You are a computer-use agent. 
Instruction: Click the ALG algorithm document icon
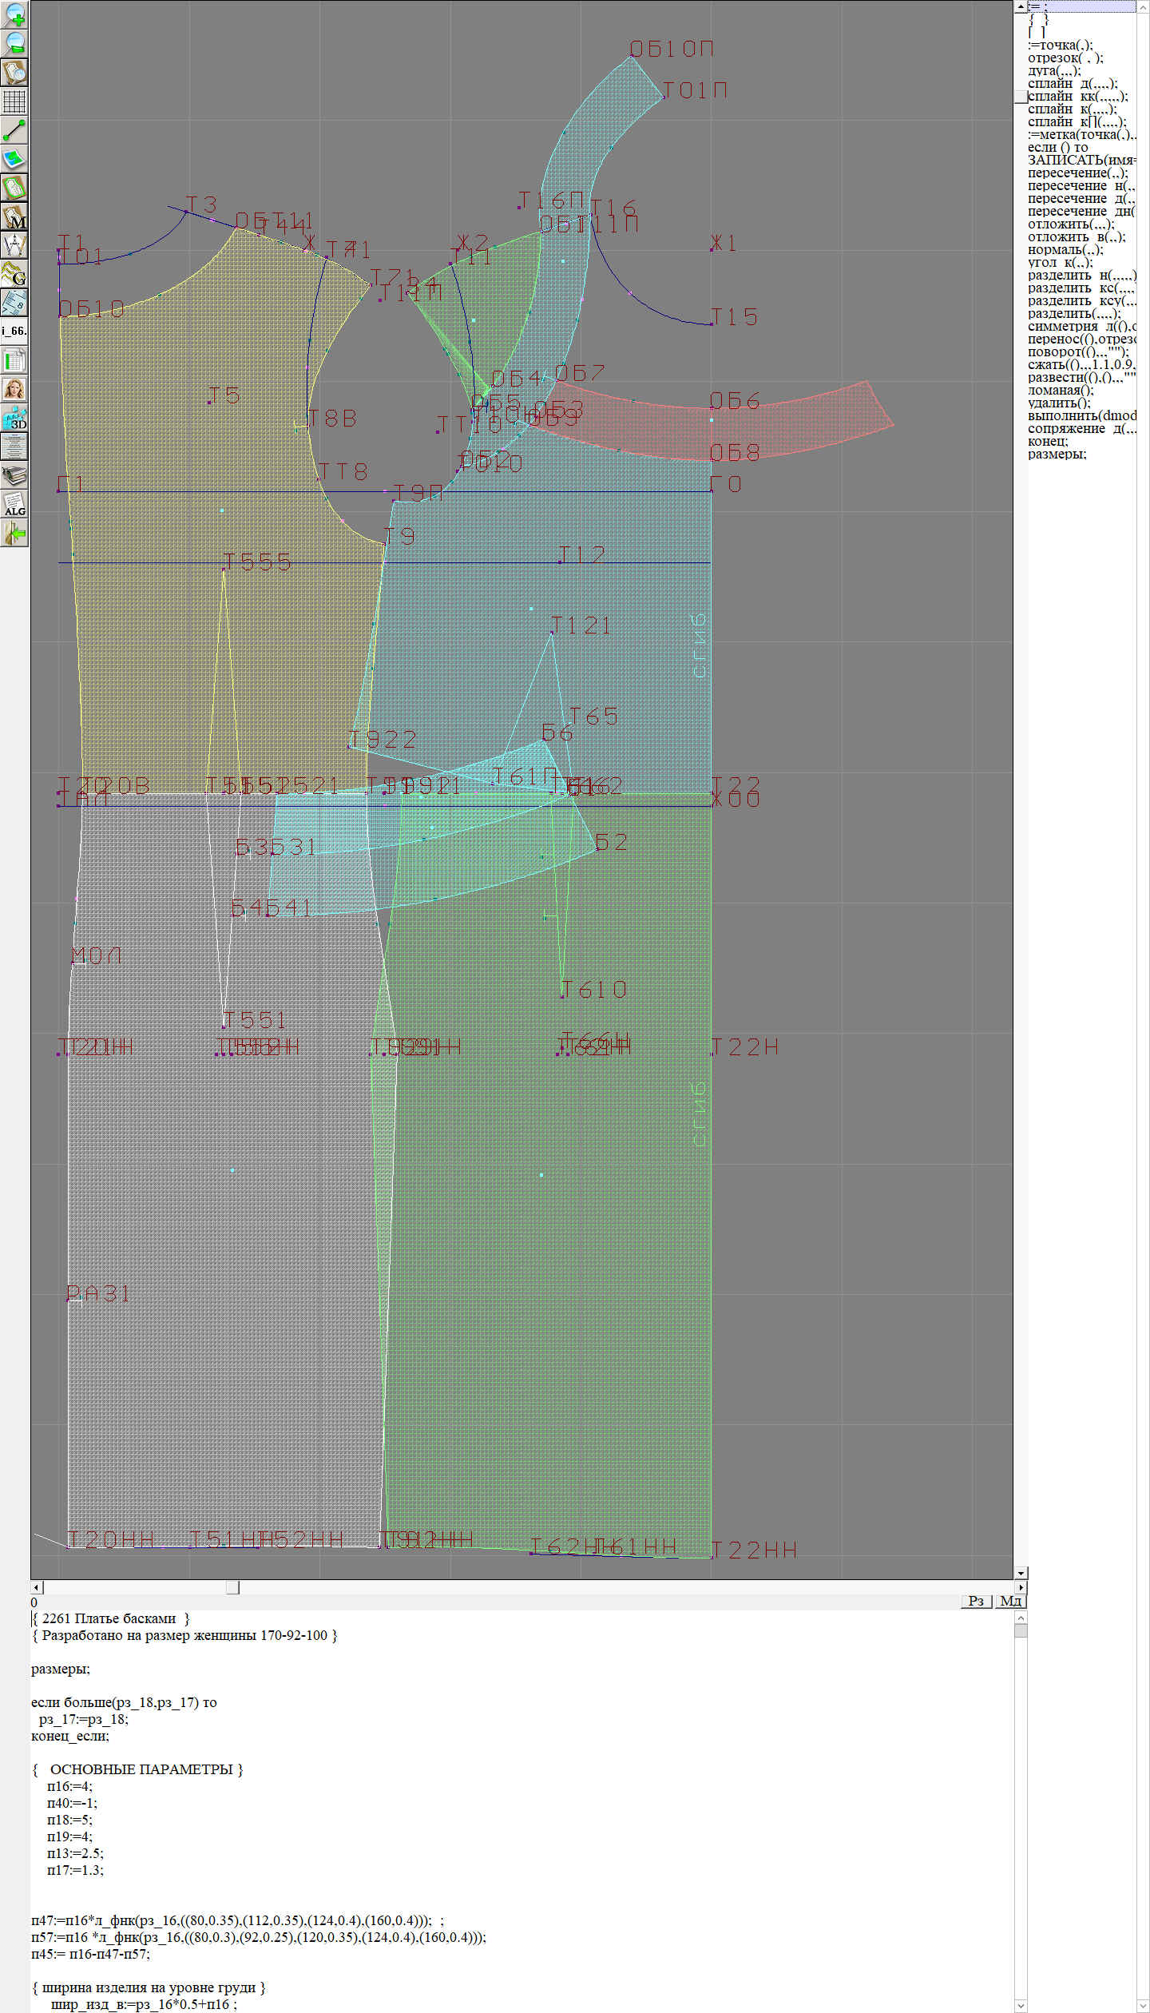tap(14, 504)
